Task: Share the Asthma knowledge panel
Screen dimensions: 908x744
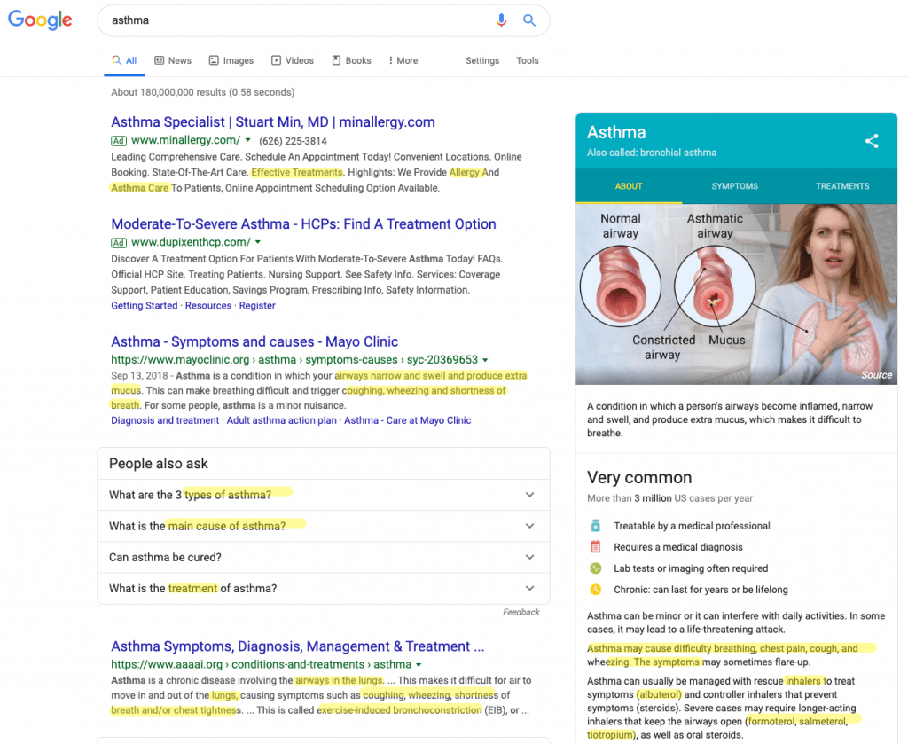Action: click(x=872, y=141)
